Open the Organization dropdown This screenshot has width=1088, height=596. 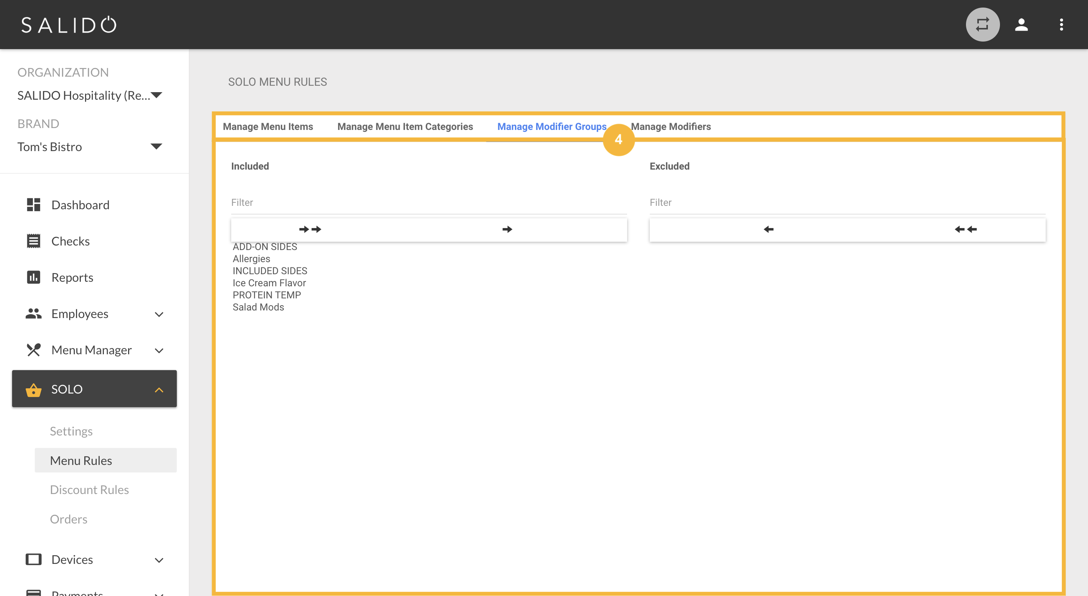click(90, 96)
